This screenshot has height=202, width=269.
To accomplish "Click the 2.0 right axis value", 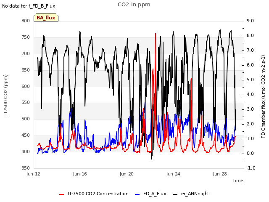I will [x=251, y=124].
